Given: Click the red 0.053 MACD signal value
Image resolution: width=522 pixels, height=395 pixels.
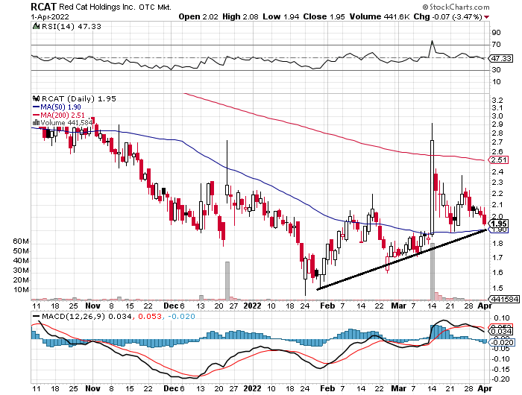Looking at the screenshot, I should point(150,316).
